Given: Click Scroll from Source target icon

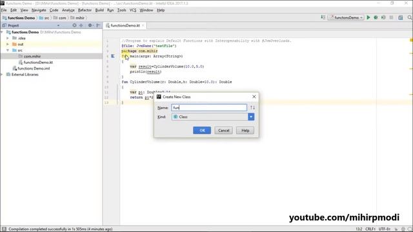Looking at the screenshot, I should [74, 25].
